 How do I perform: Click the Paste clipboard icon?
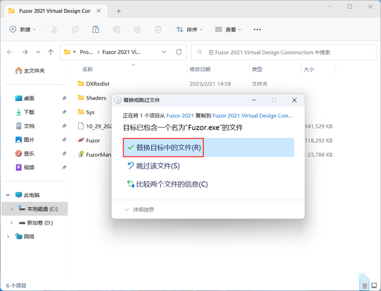click(x=96, y=30)
